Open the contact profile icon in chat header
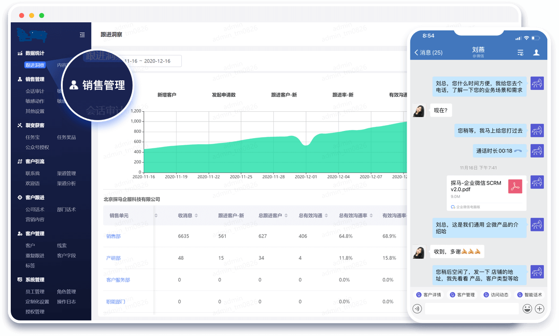This screenshot has height=336, width=559. coord(536,52)
